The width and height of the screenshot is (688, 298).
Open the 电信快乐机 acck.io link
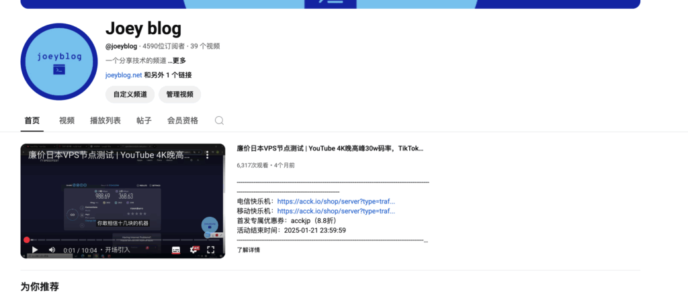pyautogui.click(x=336, y=201)
